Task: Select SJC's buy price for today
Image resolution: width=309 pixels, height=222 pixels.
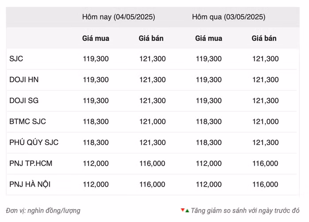Action: click(96, 59)
